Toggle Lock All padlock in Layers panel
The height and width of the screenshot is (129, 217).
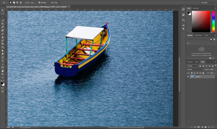pyautogui.click(x=203, y=73)
